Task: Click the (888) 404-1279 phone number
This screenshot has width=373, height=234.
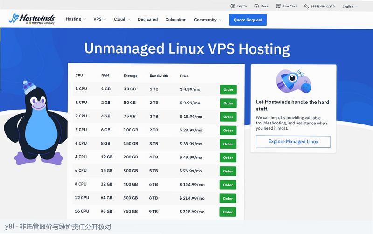Action: [x=323, y=7]
